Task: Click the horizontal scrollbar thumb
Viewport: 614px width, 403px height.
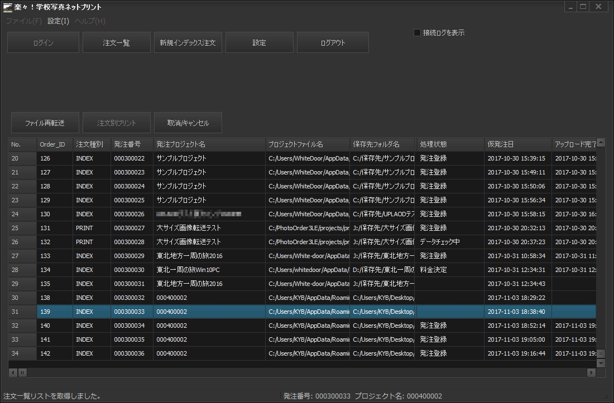Action: pos(22,372)
